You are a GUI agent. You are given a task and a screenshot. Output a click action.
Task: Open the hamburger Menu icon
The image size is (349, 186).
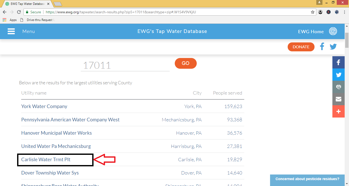(11, 31)
